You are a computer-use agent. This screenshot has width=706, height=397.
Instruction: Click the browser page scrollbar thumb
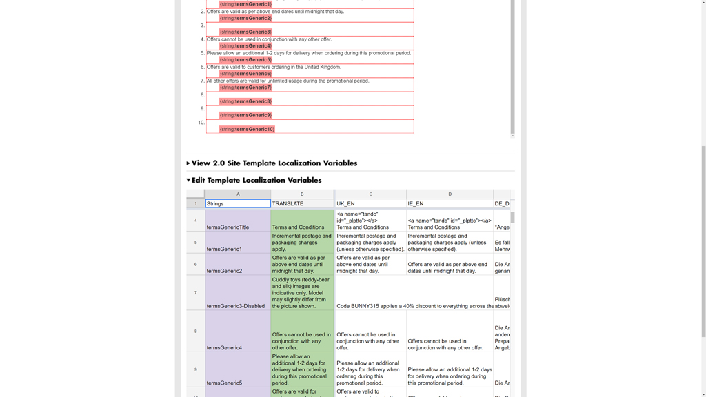703,241
